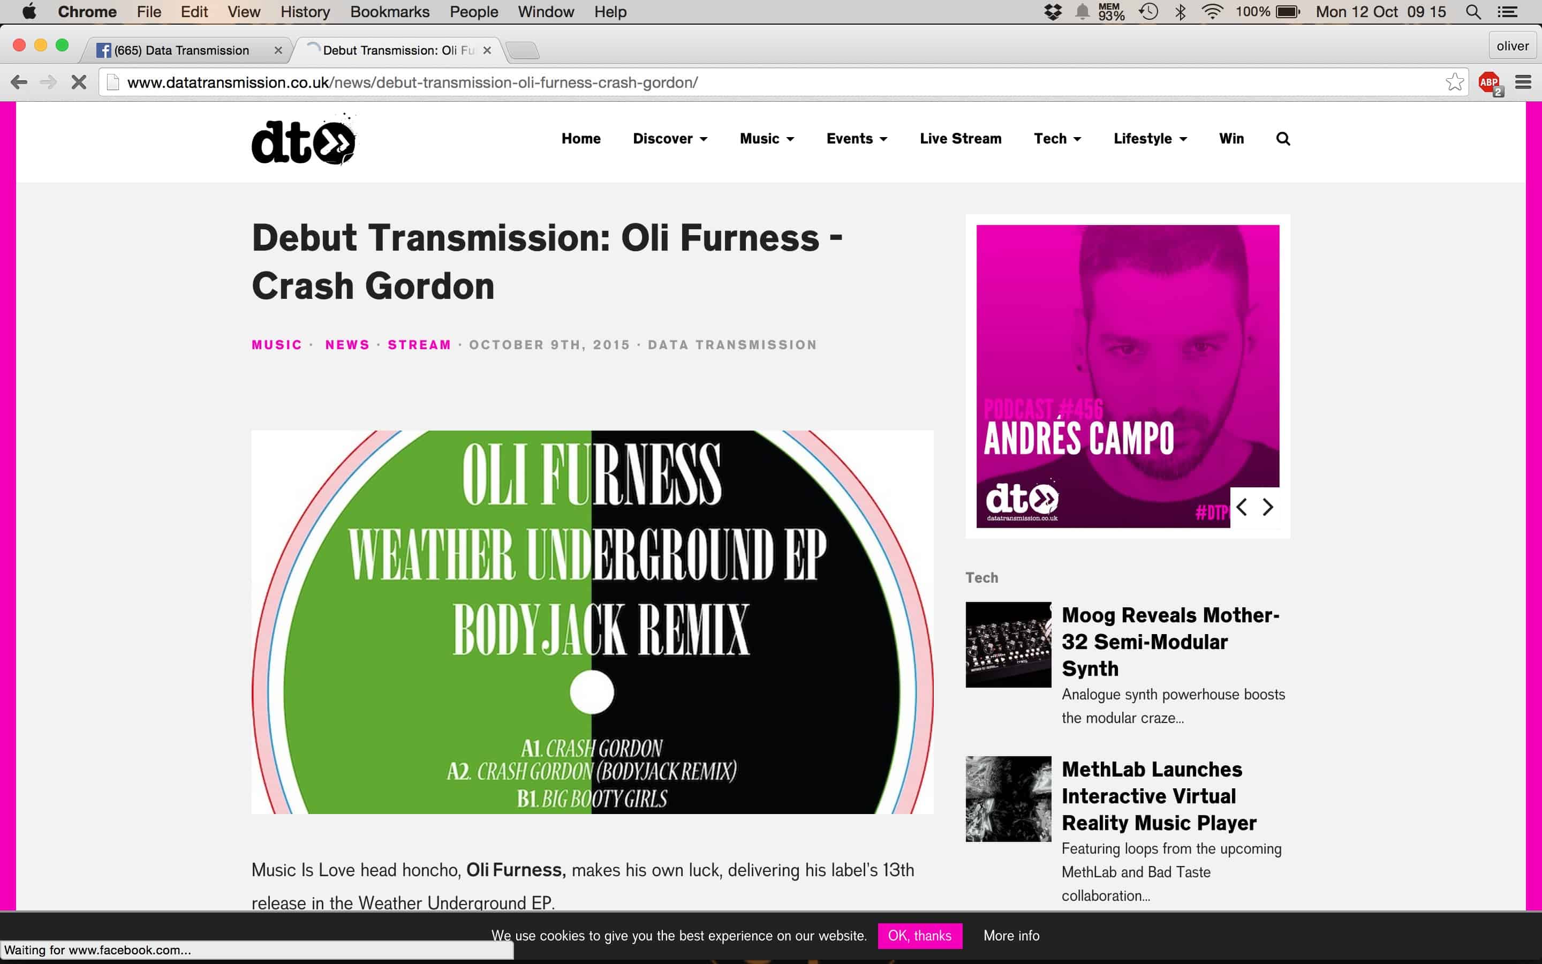
Task: Open the Spotlight search in the menu bar
Action: point(1472,12)
